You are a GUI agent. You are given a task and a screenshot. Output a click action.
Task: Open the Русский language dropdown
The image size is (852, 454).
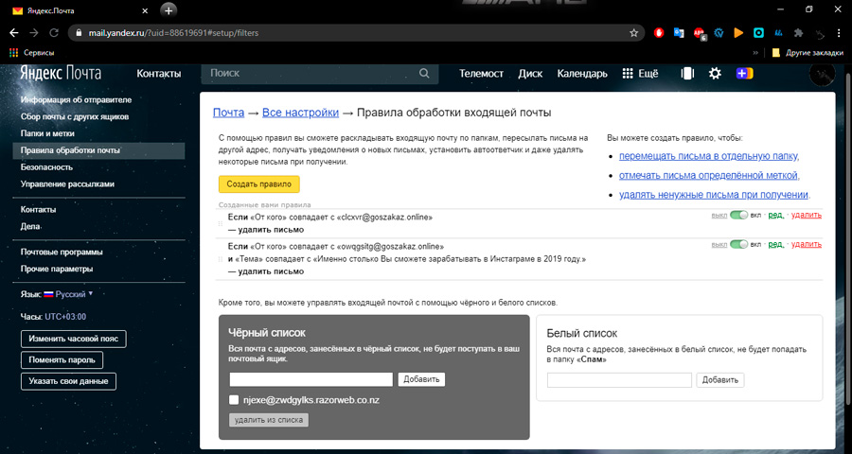tap(76, 294)
